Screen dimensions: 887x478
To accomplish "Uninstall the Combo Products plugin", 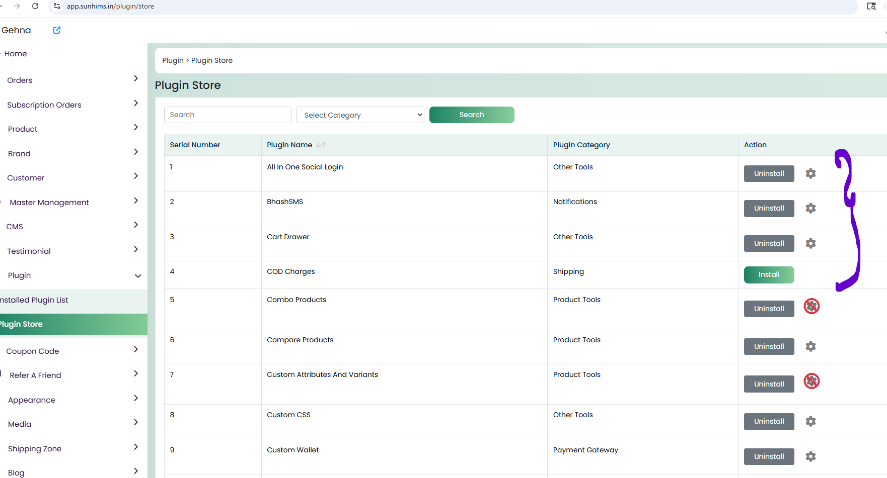I will coord(769,309).
